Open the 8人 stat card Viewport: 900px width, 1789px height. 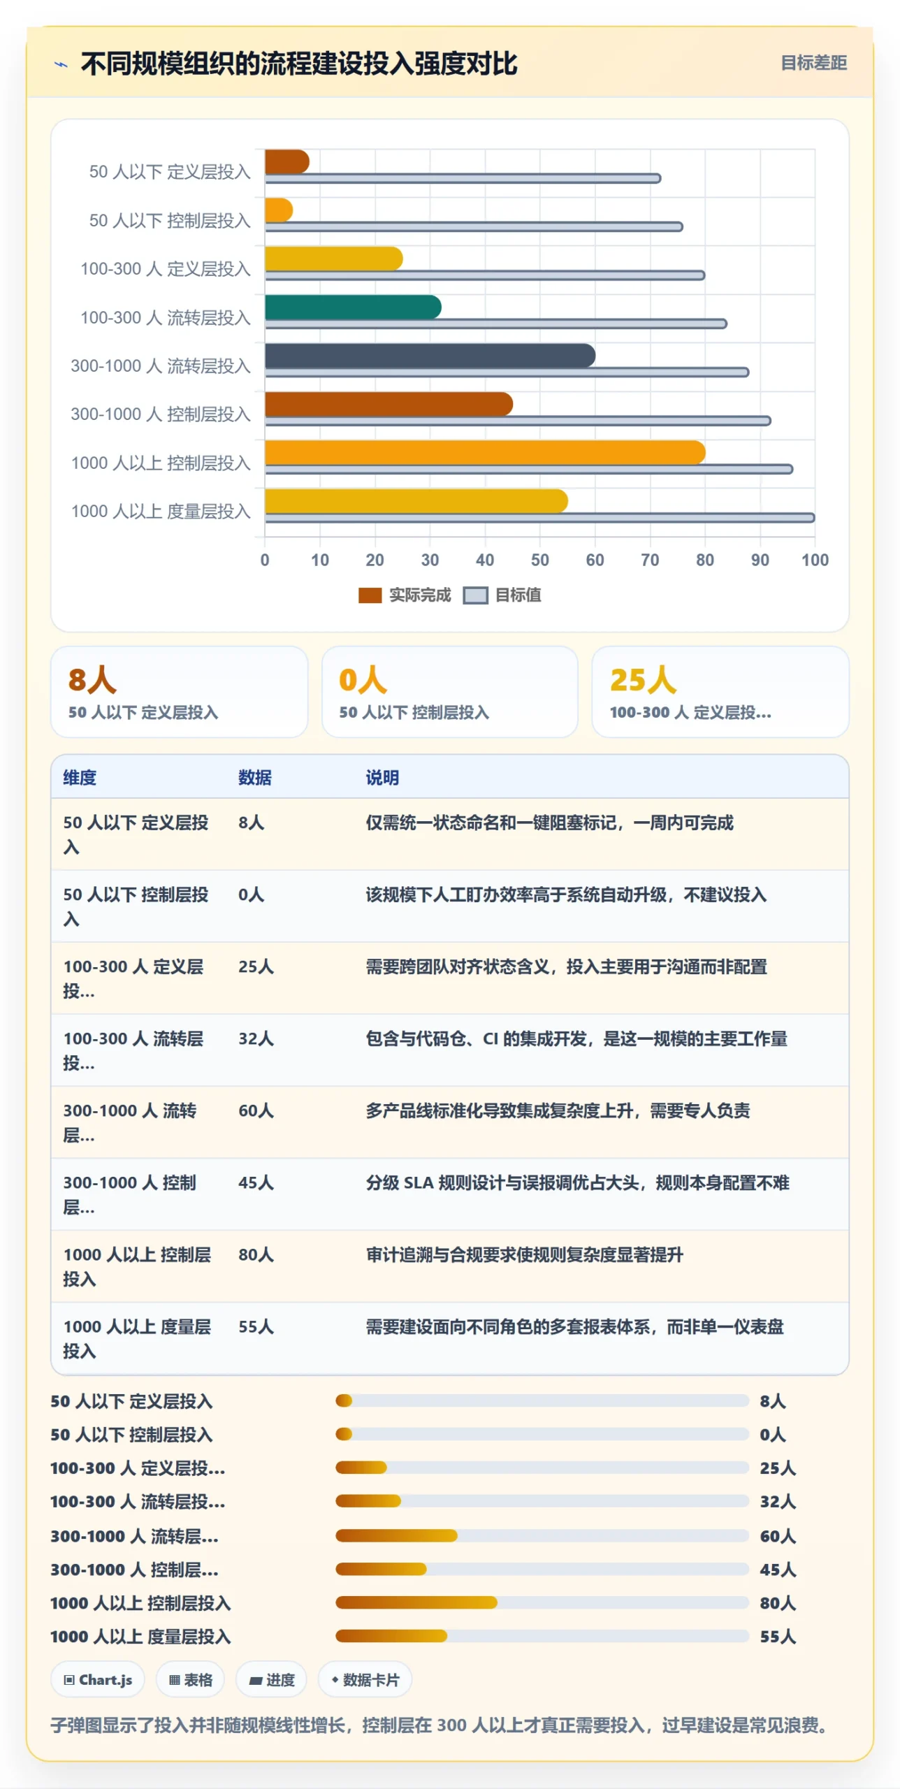click(180, 691)
